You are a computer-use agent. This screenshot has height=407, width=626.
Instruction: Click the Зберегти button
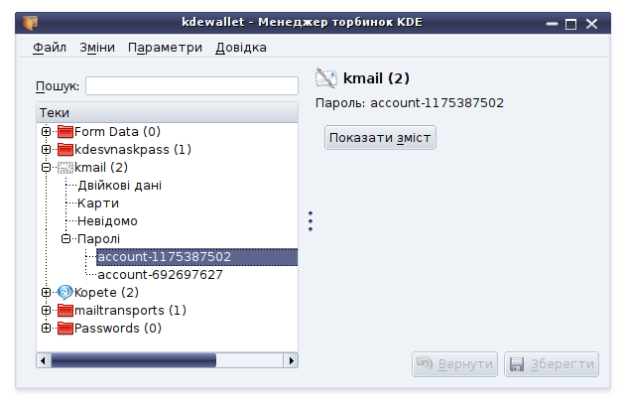tap(552, 364)
